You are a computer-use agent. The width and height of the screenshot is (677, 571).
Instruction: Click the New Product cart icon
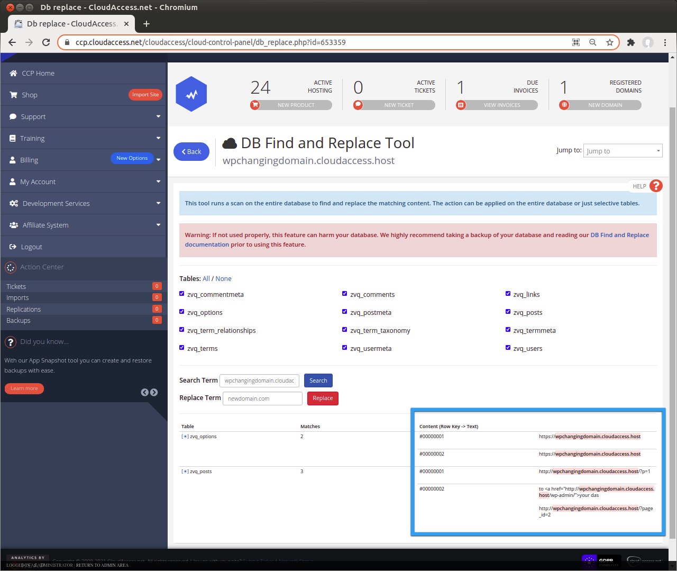click(255, 105)
